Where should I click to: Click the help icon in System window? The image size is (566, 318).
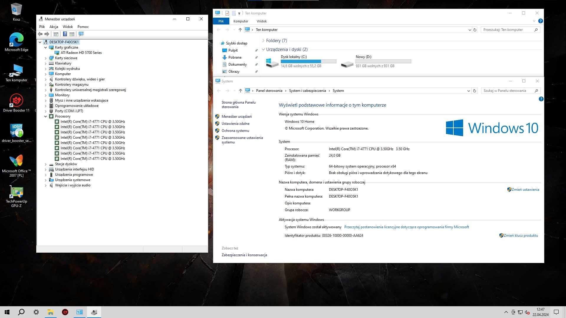(541, 99)
